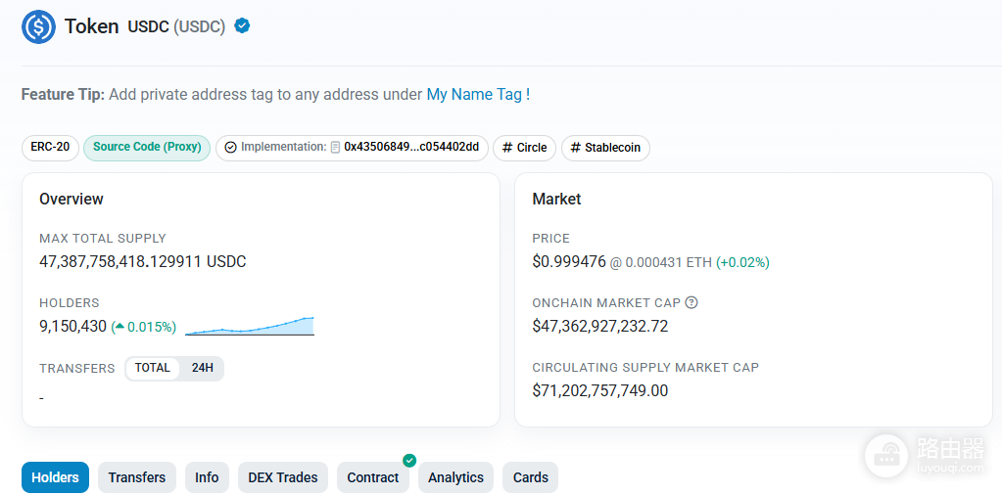Click the holders change 0.015% indicator

coord(144,327)
